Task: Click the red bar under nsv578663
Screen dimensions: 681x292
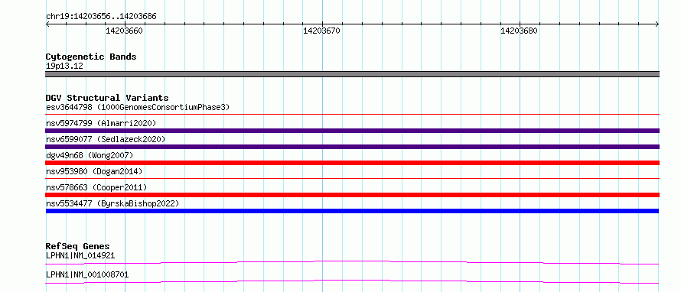Action: point(352,195)
